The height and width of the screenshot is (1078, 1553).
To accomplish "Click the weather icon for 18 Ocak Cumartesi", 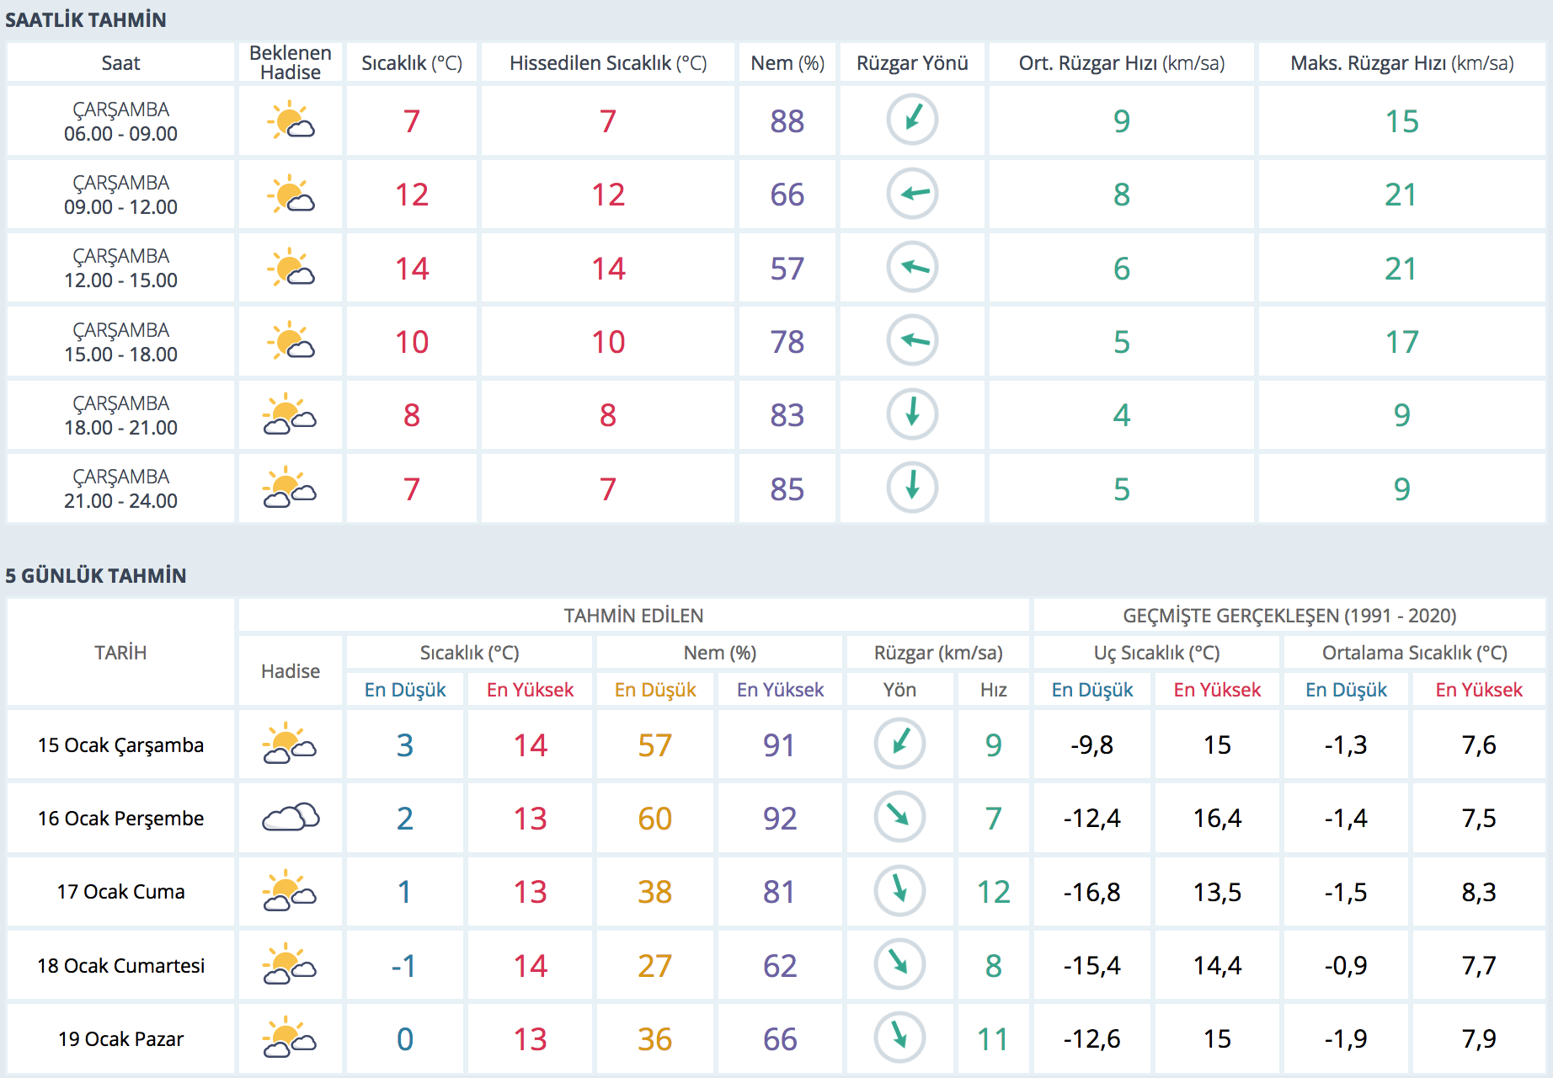I will [291, 965].
